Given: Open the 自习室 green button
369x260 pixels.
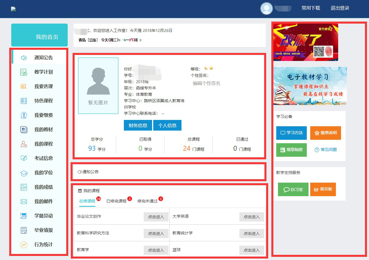Looking at the screenshot, I should point(293,190).
